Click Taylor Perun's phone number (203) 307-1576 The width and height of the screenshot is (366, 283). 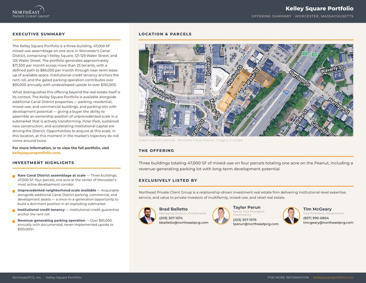coord(245,220)
